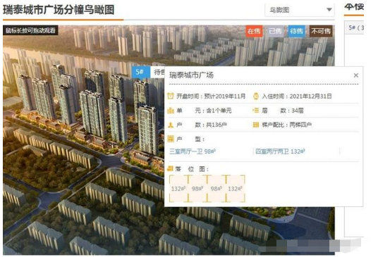Click the building icon beside 单元

click(x=171, y=111)
